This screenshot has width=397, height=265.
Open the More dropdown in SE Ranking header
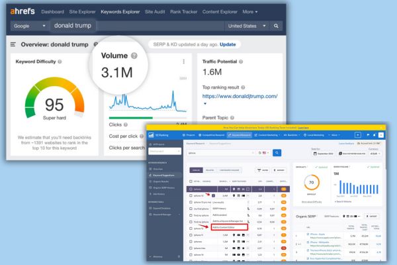(x=334, y=135)
